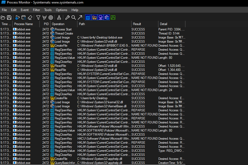Image resolution: width=248 pixels, height=165 pixels.
Task: Open Find with the magnifying glass icon
Action: click(74, 18)
